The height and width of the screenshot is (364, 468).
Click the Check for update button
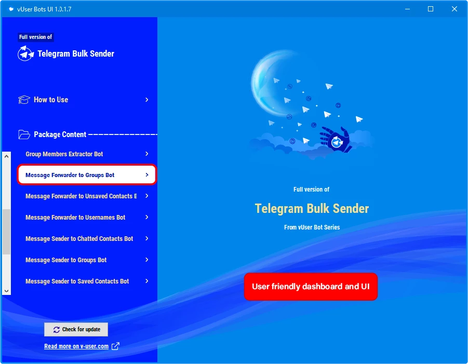tap(76, 329)
